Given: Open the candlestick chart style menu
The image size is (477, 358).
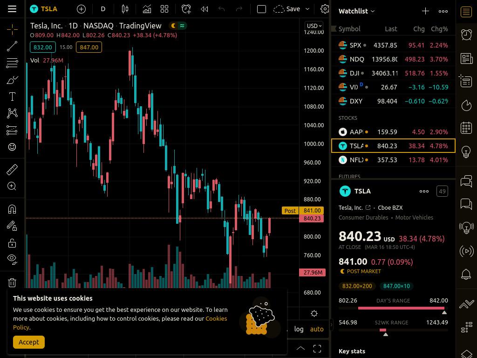Looking at the screenshot, I should pyautogui.click(x=125, y=9).
